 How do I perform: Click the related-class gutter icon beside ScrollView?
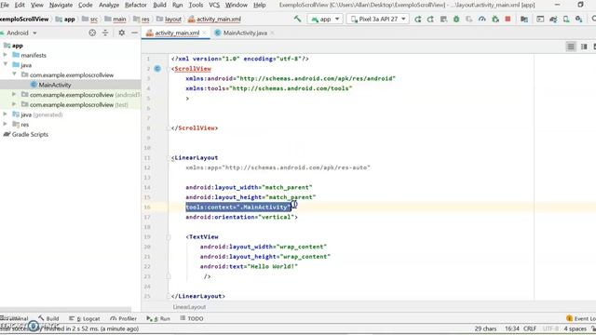click(157, 68)
